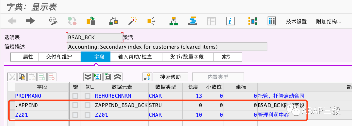This screenshot has height=126, width=352.
Task: Click the PROPMANO field name
Action: [28, 96]
